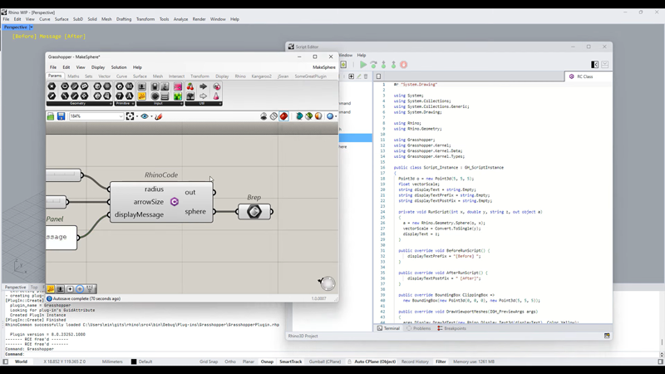Screen dimensions: 665x374
Task: Activate the sketch brush tool on the canvas toolbar
Action: 159,116
